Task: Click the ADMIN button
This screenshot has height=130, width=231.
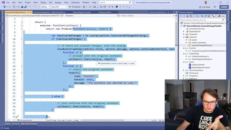Action: 224,7
